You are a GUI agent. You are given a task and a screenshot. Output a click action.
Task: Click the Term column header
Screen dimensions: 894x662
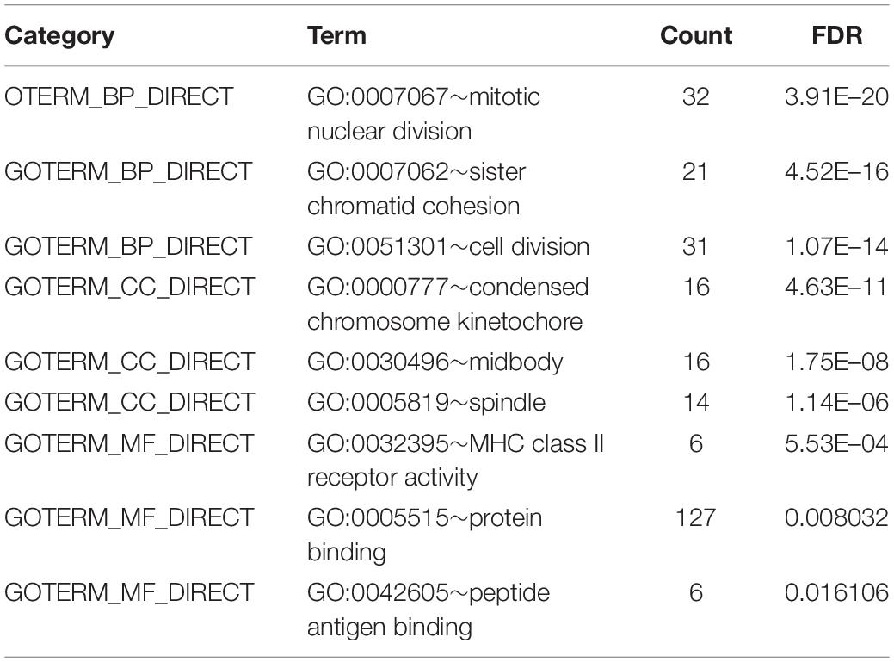(337, 35)
